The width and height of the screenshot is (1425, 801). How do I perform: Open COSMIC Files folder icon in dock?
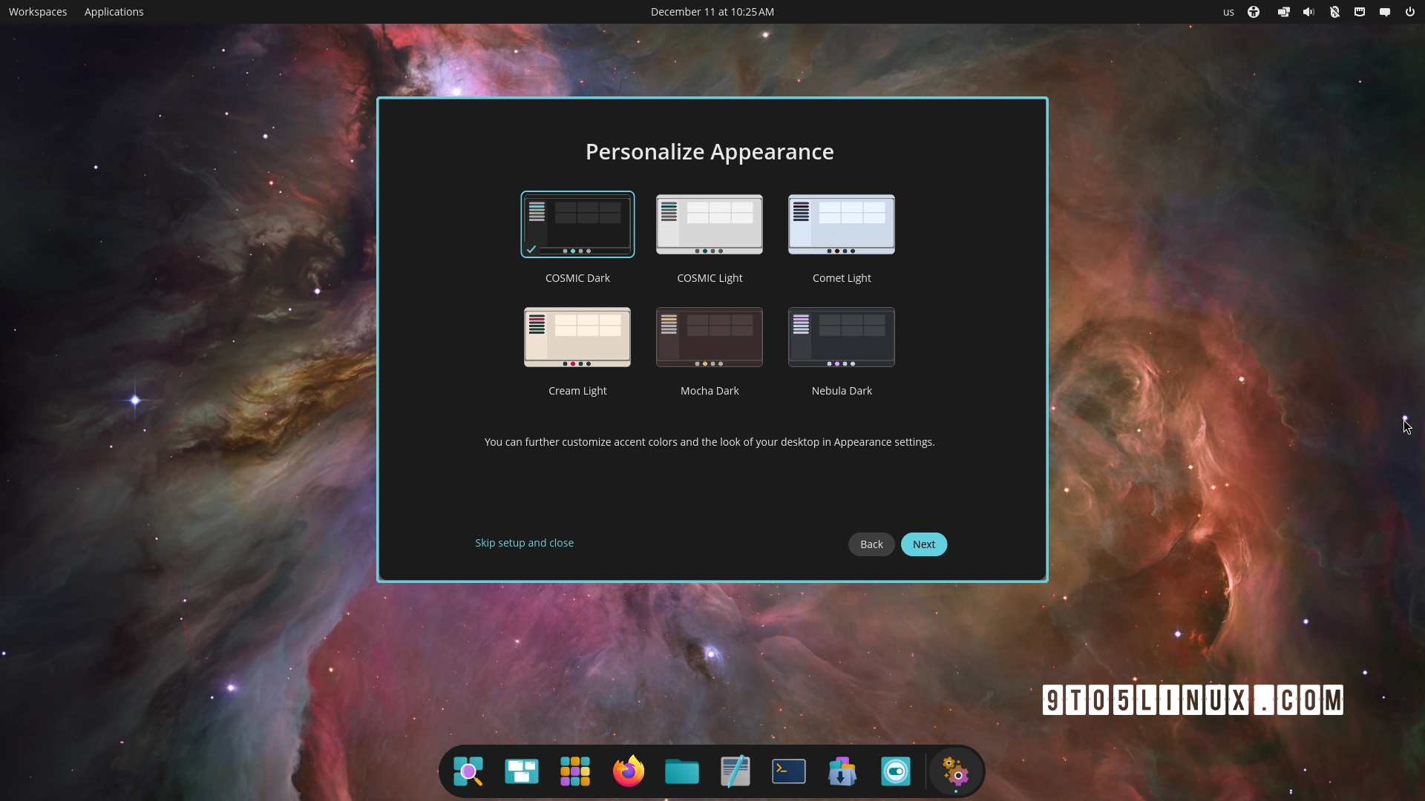[682, 771]
